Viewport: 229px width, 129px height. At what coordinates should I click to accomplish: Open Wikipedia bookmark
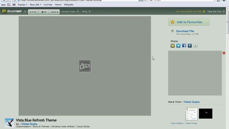[x=69, y=5]
